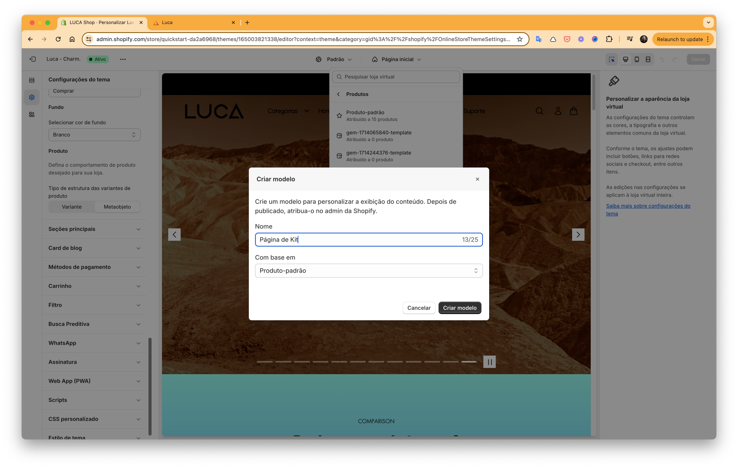Select the Variante structure option
The image size is (738, 468).
point(72,207)
